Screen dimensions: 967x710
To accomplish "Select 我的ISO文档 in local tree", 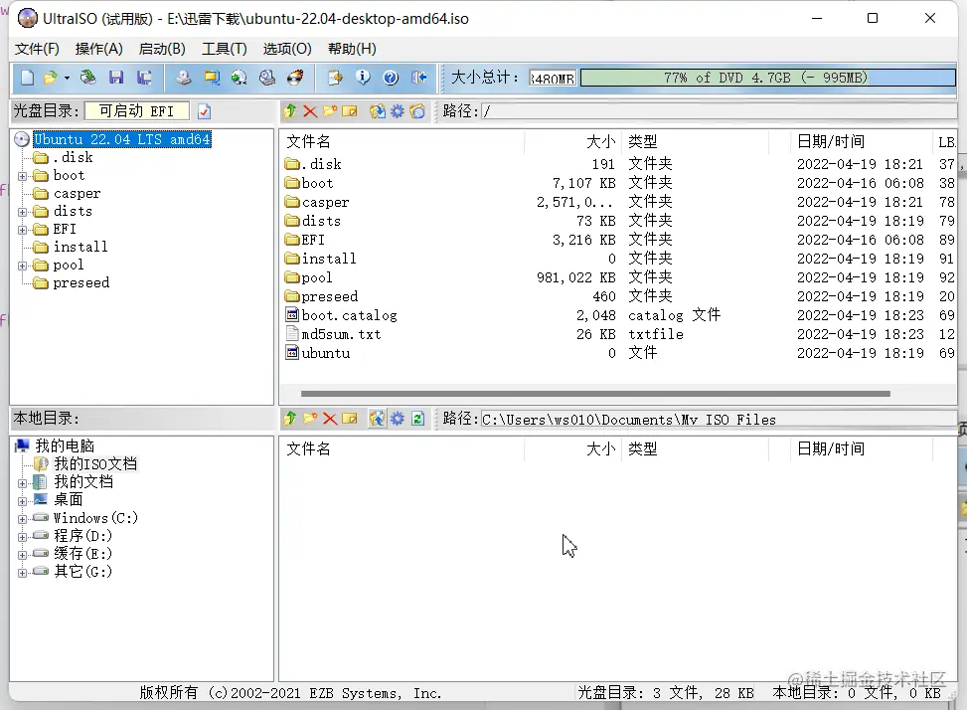I will [95, 463].
